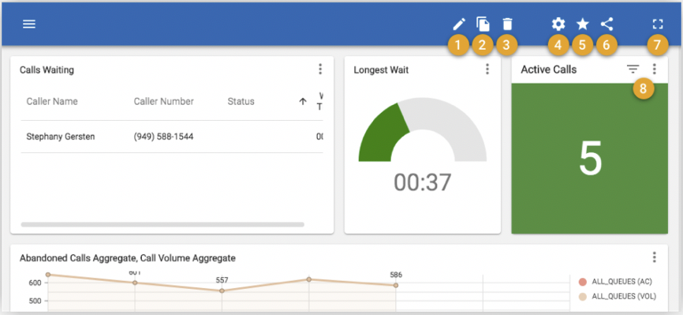Open the Active Calls filter icon
The image size is (683, 315).
633,69
